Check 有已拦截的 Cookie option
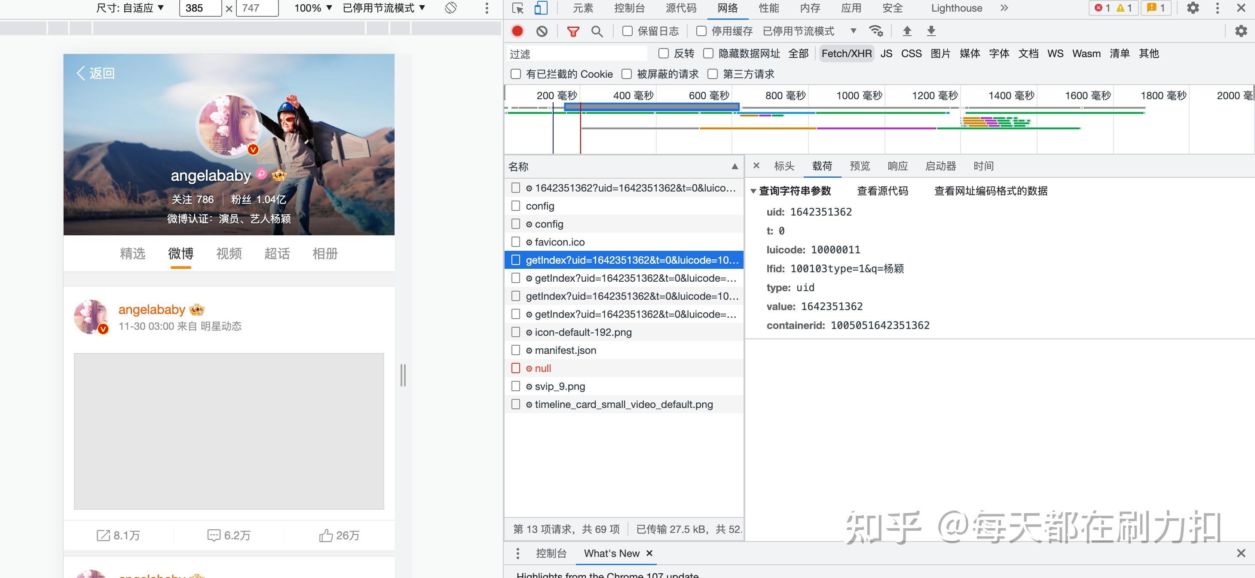This screenshot has width=1255, height=578. pyautogui.click(x=515, y=74)
